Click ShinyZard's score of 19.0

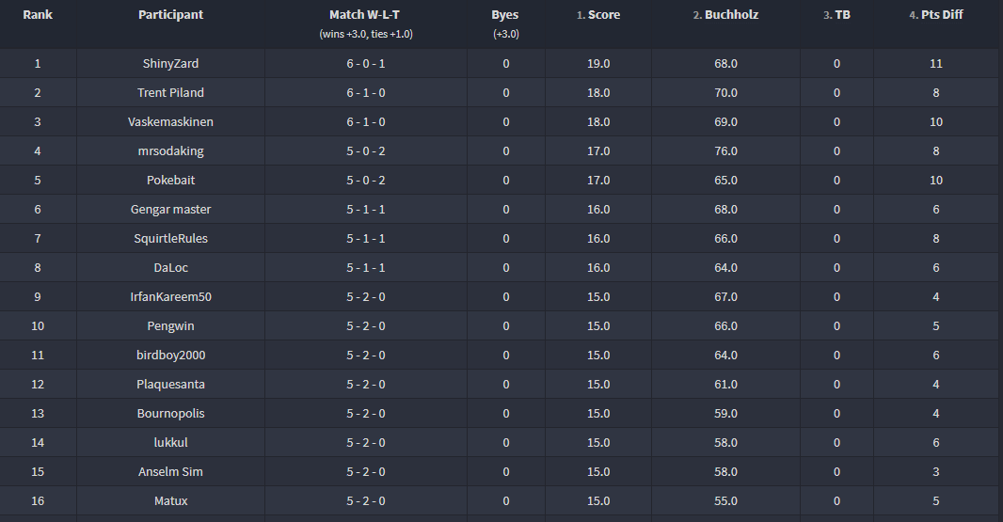click(x=598, y=63)
